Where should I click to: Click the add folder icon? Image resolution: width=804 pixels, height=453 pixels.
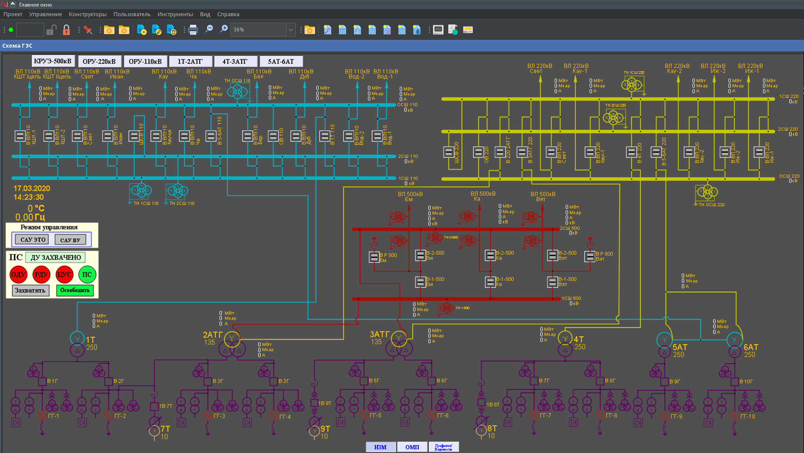pyautogui.click(x=109, y=29)
